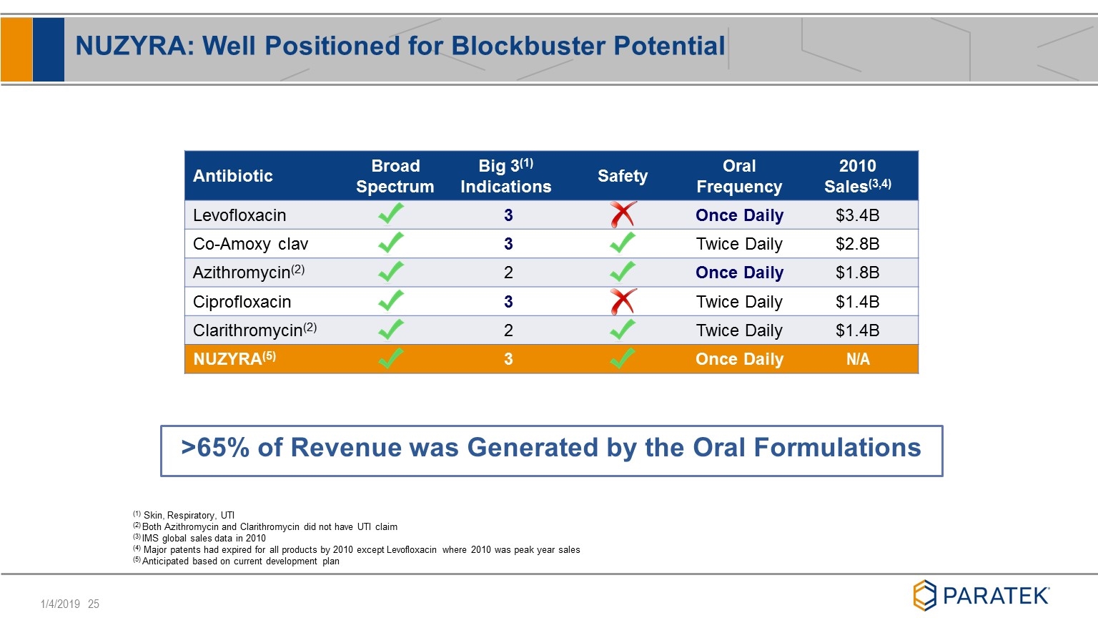The image size is (1098, 618).
Task: Click the Broad Spectrum column header
Action: click(x=395, y=176)
